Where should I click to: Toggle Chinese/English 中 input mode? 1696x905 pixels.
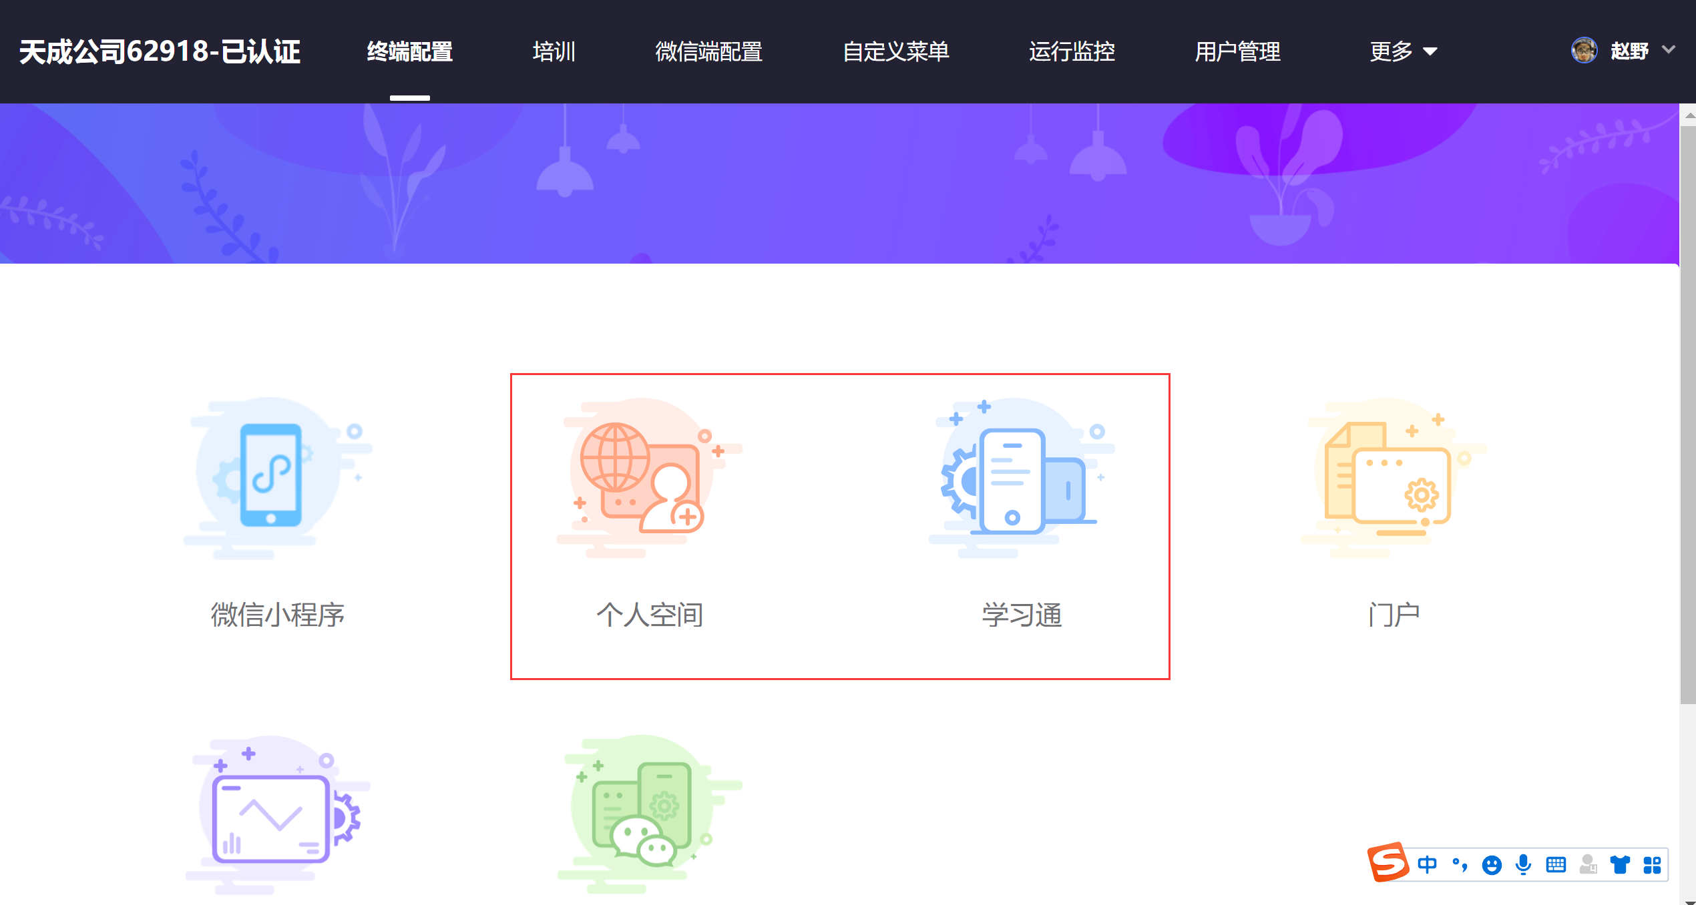(1427, 865)
